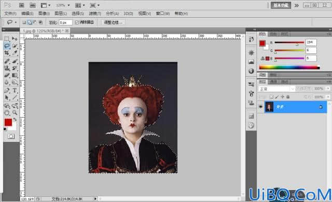Choose Add to Selection mode

(x=29, y=22)
